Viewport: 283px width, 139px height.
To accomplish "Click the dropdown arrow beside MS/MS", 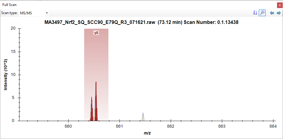I will click(x=47, y=13).
